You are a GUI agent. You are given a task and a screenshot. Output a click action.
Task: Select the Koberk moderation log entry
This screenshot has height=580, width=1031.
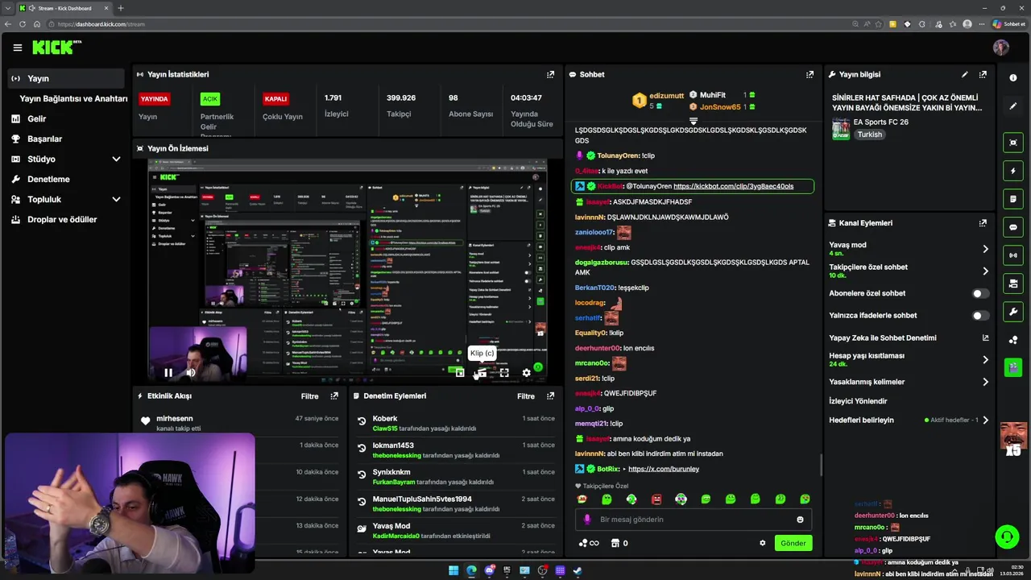coord(455,423)
